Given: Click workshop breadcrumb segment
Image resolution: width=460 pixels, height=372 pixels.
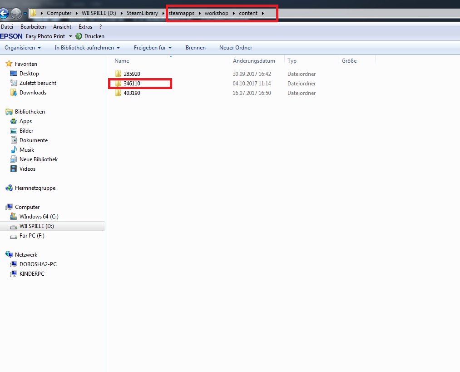Looking at the screenshot, I should (217, 13).
